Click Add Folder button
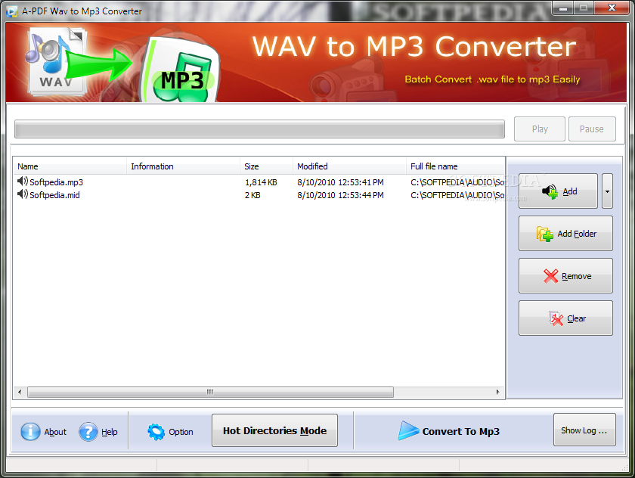The width and height of the screenshot is (635, 478). click(x=565, y=234)
